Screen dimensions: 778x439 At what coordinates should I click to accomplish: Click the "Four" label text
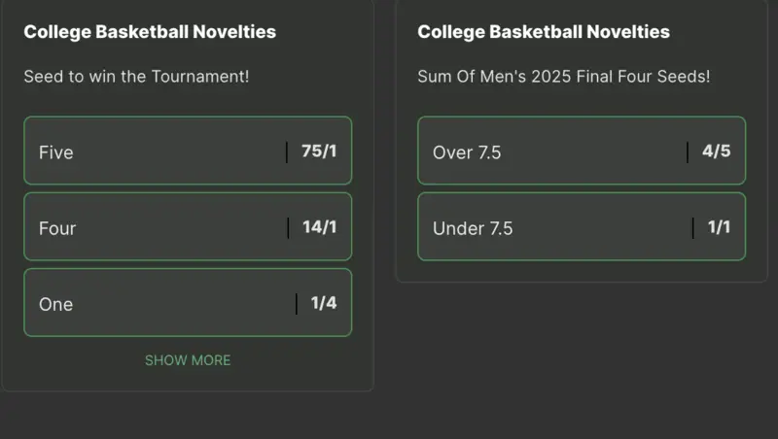coord(57,228)
